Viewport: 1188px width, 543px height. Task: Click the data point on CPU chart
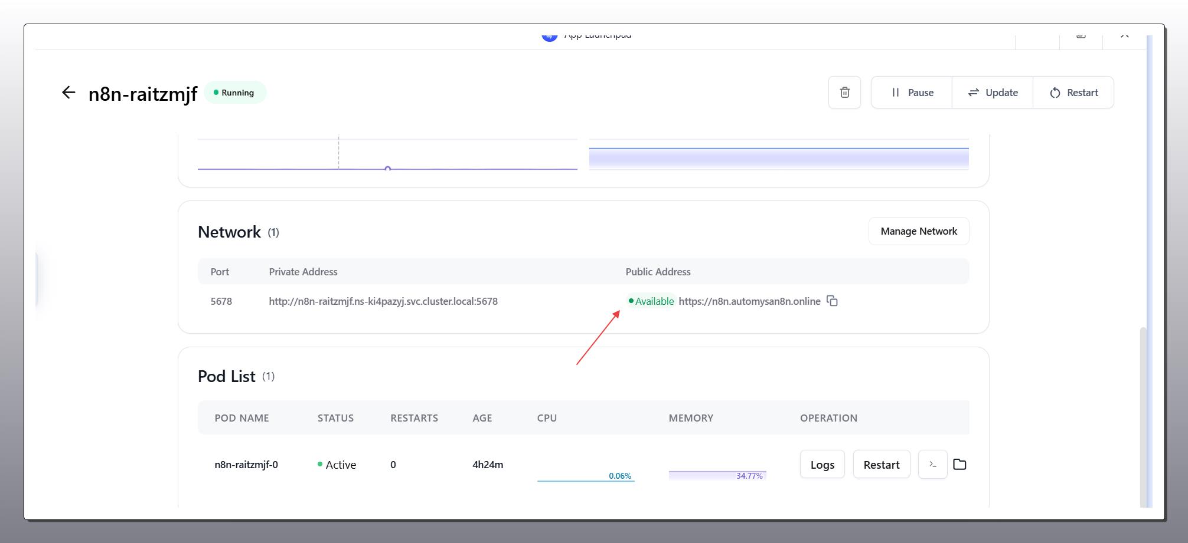pos(387,169)
